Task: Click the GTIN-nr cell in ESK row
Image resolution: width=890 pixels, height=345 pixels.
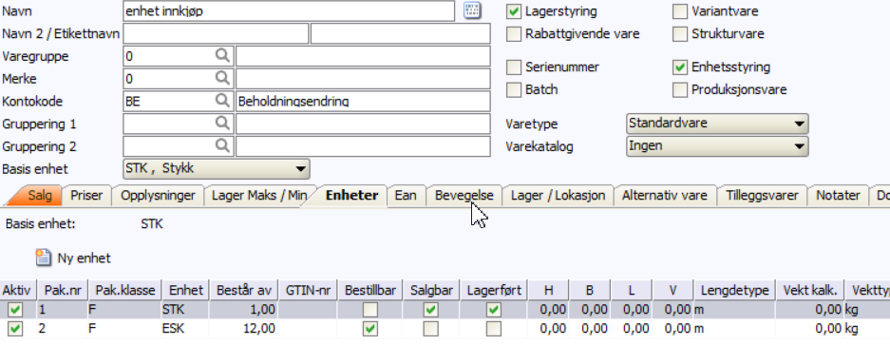Action: 308,329
